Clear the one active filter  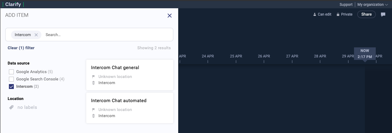point(21,48)
